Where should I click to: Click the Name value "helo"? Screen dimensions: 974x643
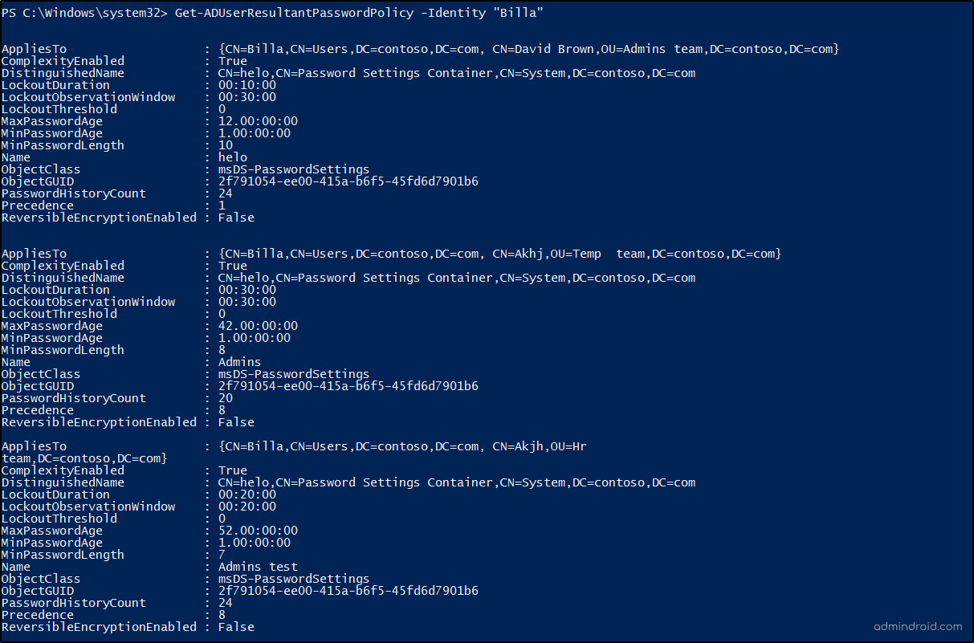[x=233, y=157]
